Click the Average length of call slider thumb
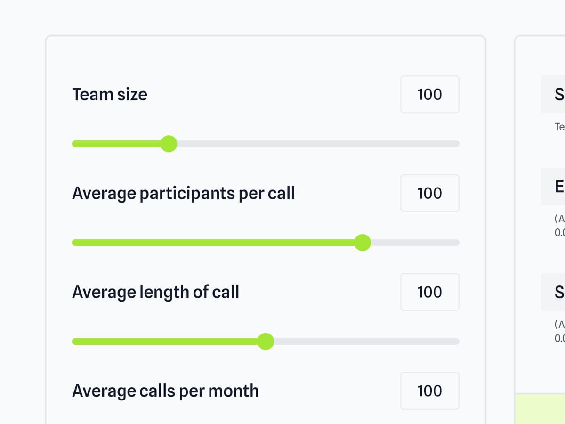Screen dimensions: 565x424 tap(266, 342)
